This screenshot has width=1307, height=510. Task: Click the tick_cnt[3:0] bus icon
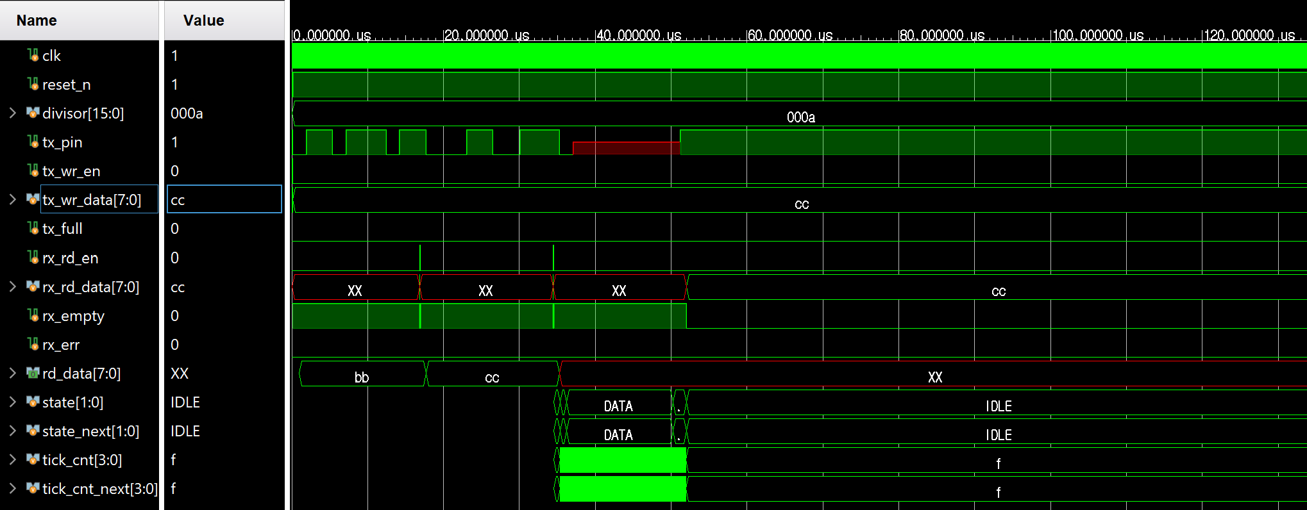point(33,459)
